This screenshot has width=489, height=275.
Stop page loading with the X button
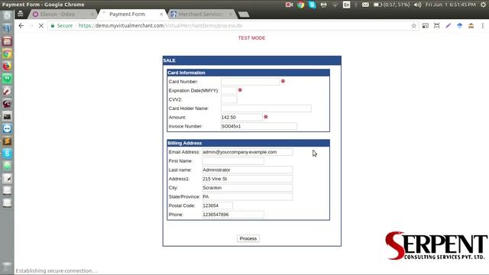(x=40, y=26)
